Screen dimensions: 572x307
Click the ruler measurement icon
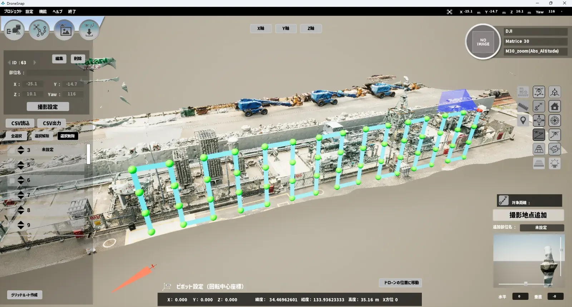pos(523,106)
